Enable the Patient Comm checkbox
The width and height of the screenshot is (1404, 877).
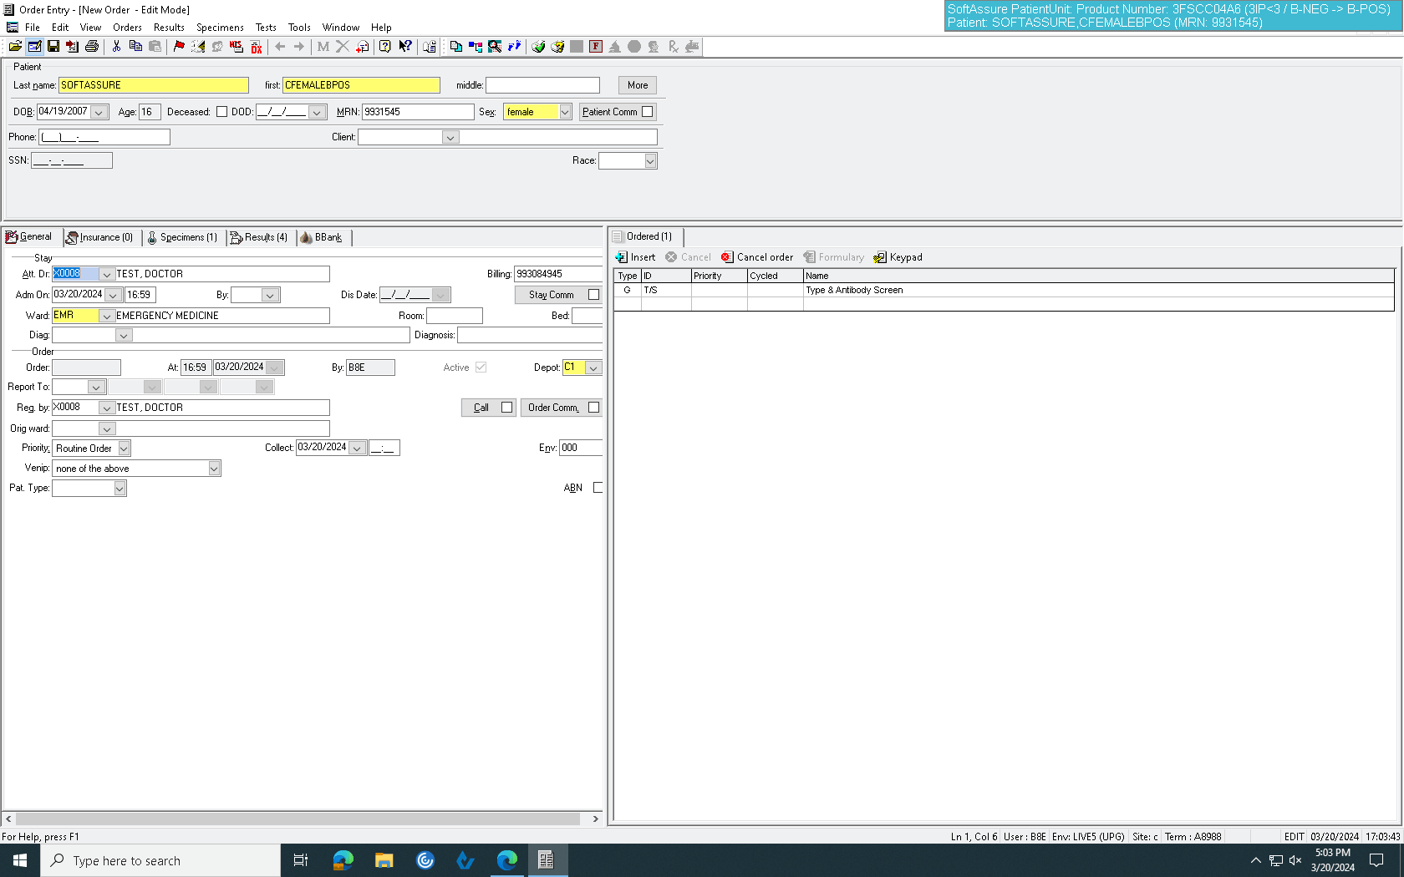647,112
